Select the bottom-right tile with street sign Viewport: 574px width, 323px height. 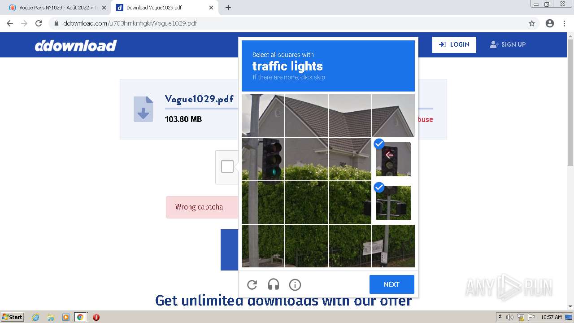393,246
